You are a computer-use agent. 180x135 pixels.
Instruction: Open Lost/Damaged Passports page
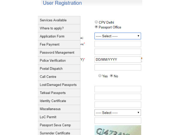coord(59,85)
